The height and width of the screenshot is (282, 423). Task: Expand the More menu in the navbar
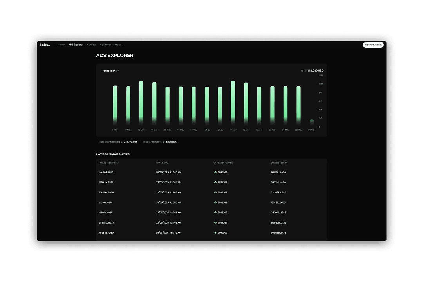[x=119, y=45]
